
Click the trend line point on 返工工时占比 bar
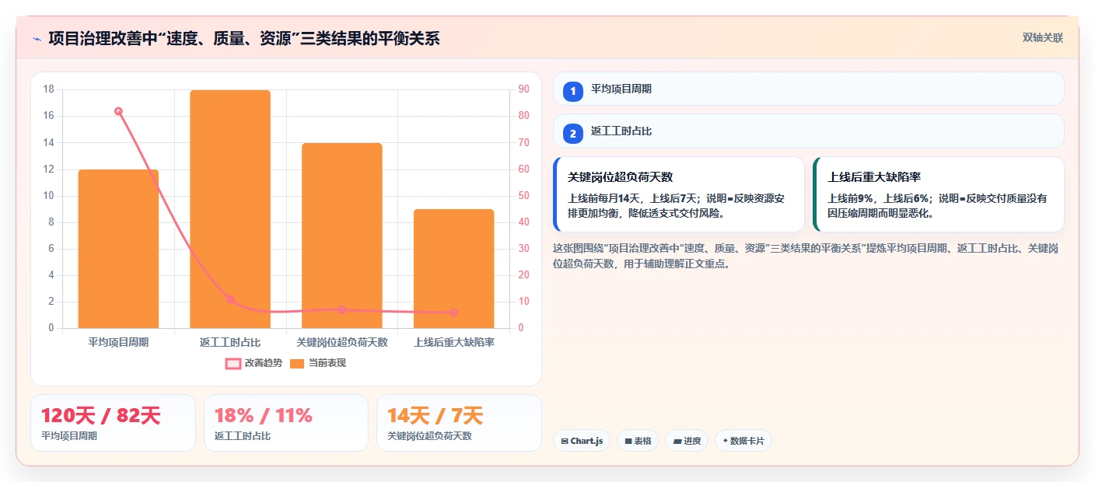pos(230,299)
